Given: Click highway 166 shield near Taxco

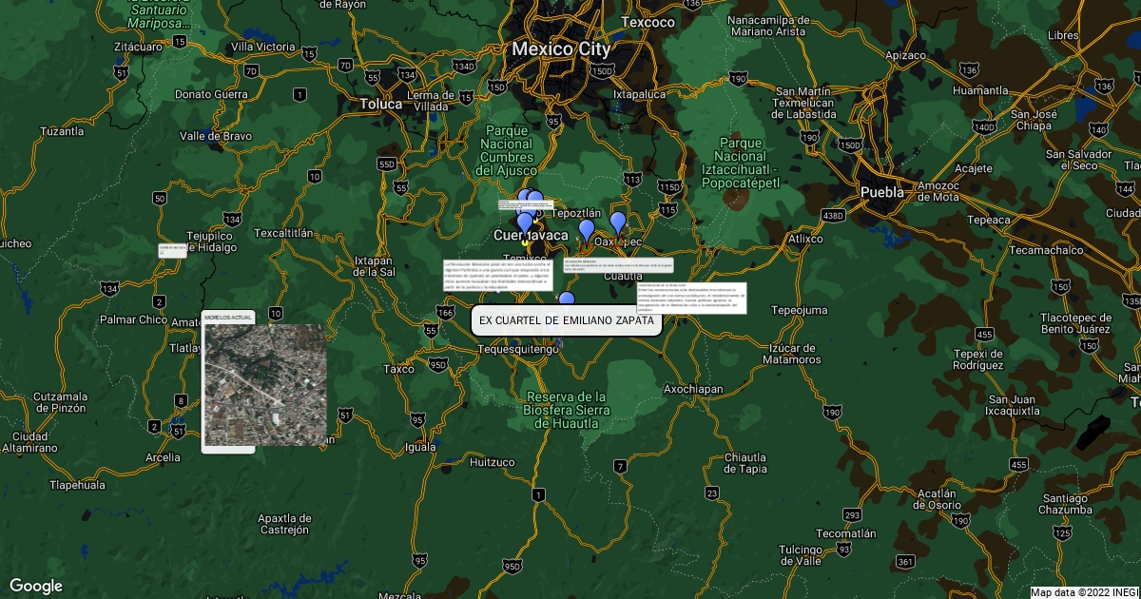Looking at the screenshot, I should 445,312.
